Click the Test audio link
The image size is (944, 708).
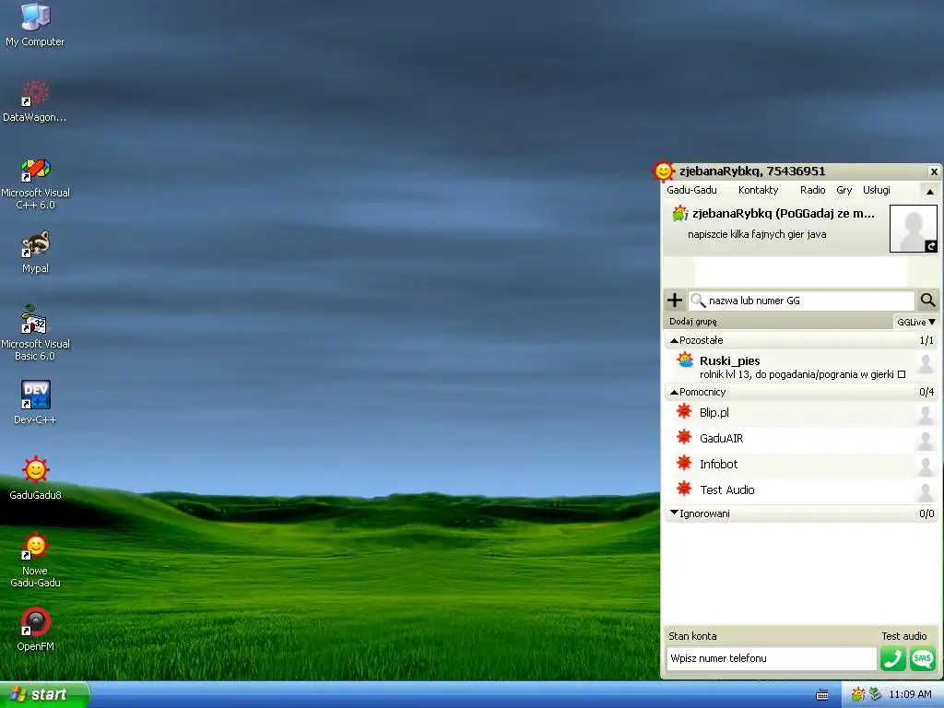click(x=903, y=636)
